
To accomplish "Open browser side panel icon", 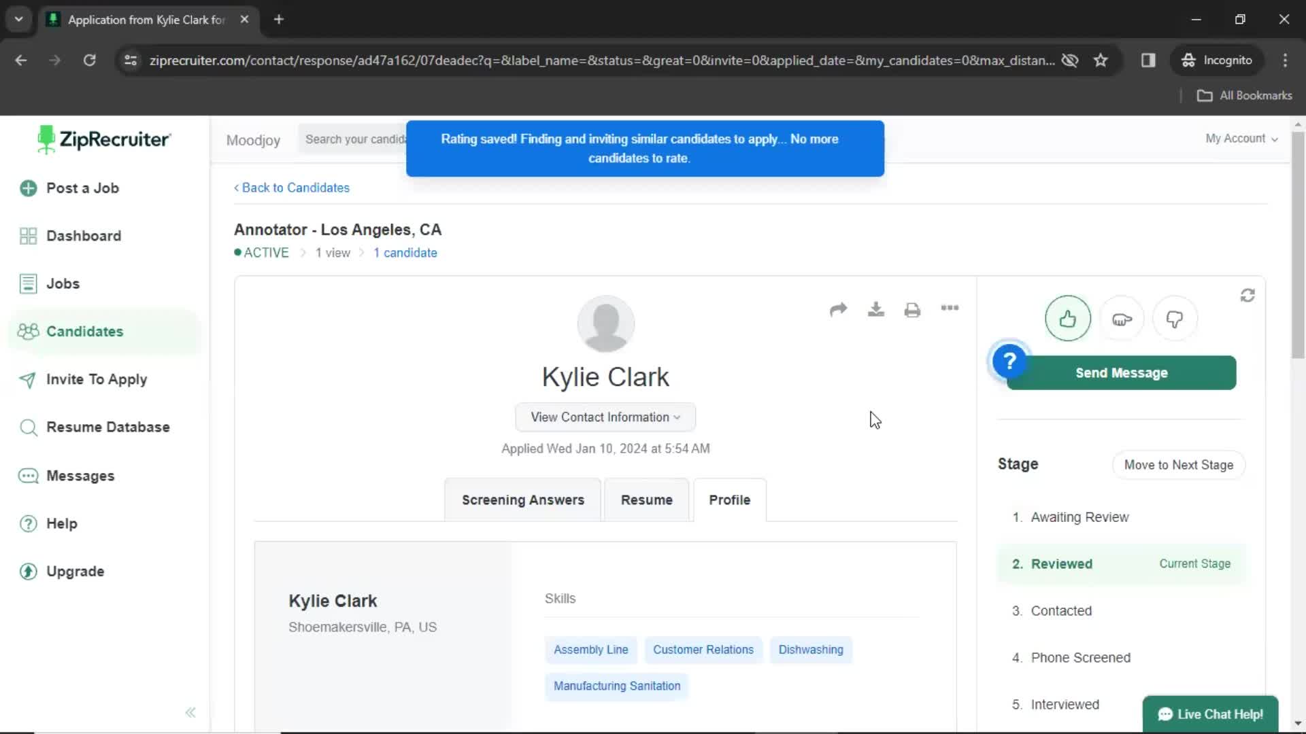I will [1148, 60].
